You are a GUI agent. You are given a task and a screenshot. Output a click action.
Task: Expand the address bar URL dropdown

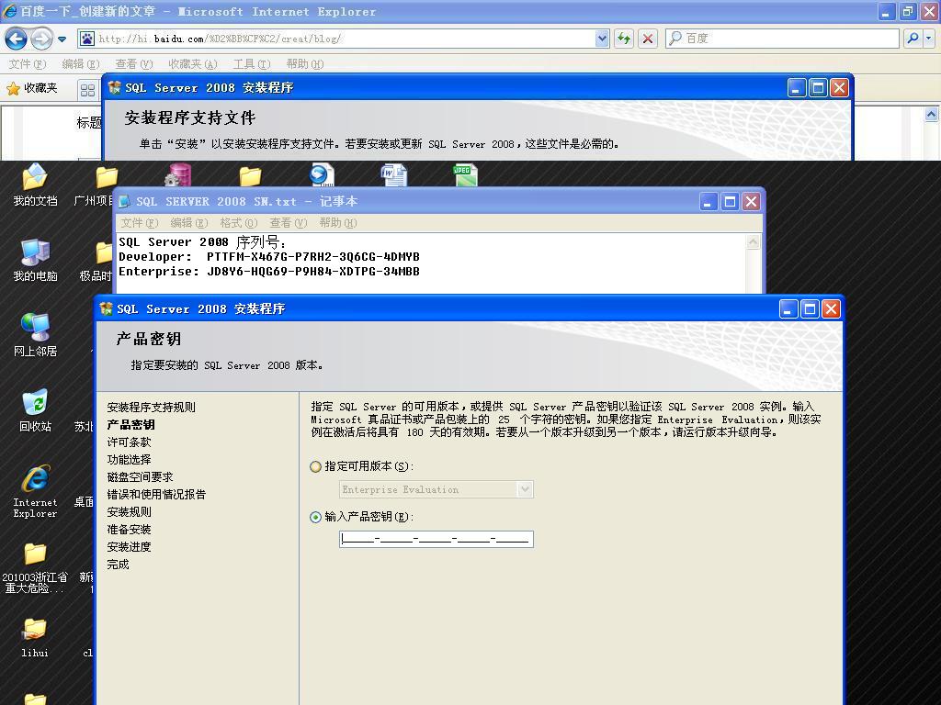pos(602,39)
